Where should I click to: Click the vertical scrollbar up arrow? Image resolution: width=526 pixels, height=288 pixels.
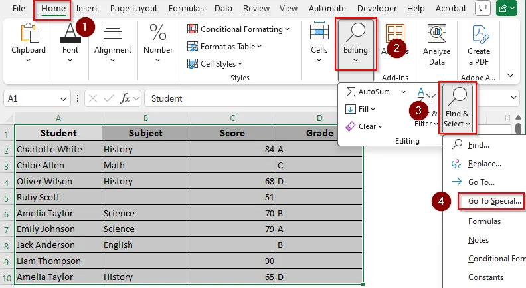tap(518, 117)
